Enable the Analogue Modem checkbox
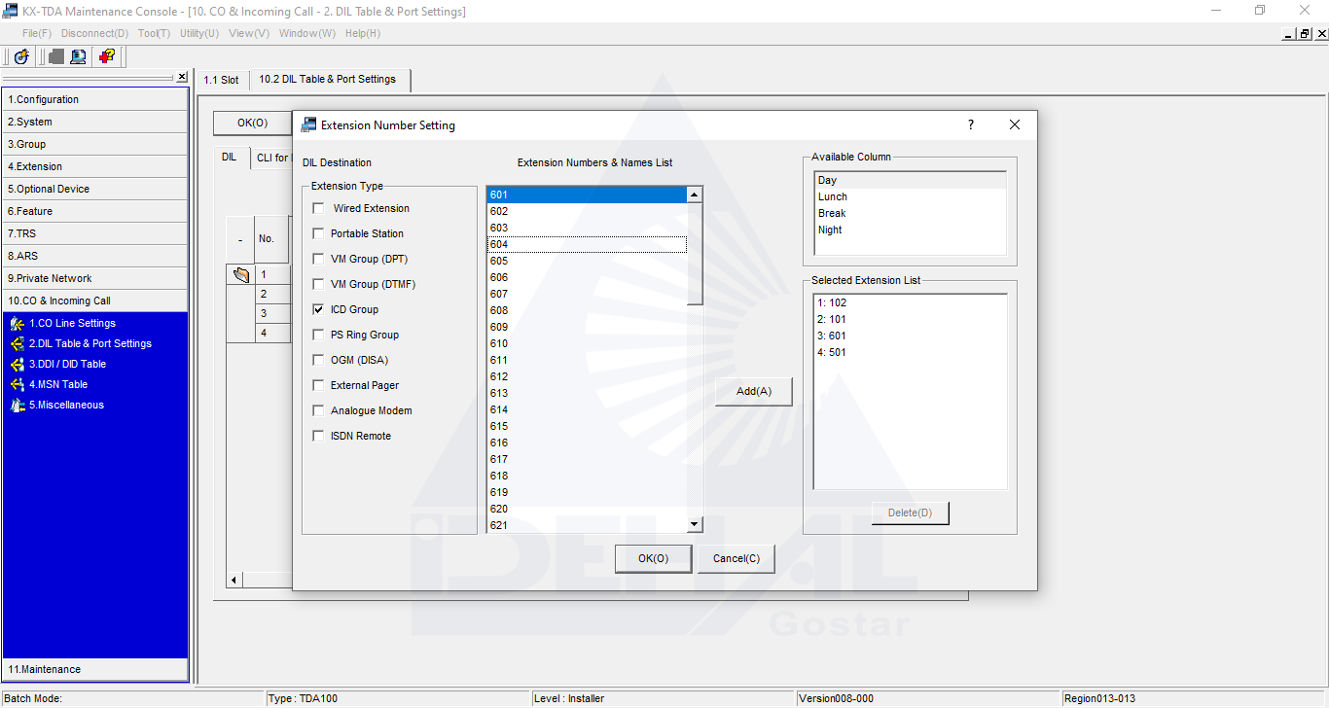The image size is (1329, 708). (318, 410)
